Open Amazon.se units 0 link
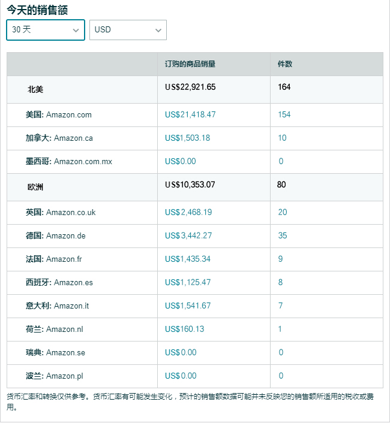The width and height of the screenshot is (390, 423). (x=281, y=352)
